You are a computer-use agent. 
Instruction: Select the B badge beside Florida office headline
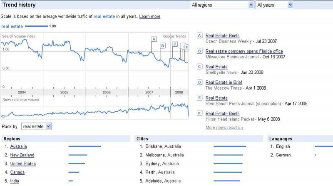[199, 51]
